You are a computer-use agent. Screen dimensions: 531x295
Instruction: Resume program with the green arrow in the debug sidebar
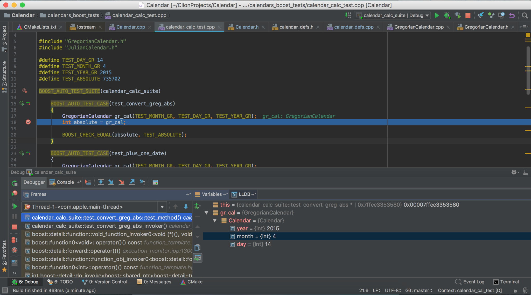click(15, 206)
